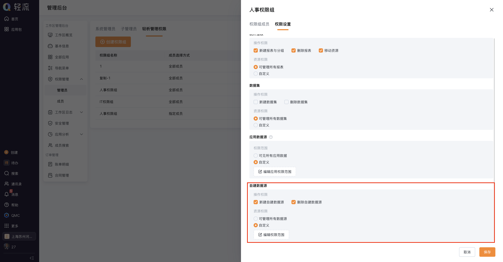503x262 pixels.
Task: Collapse 权限管理 chevron in sidebar
Action: 81,79
